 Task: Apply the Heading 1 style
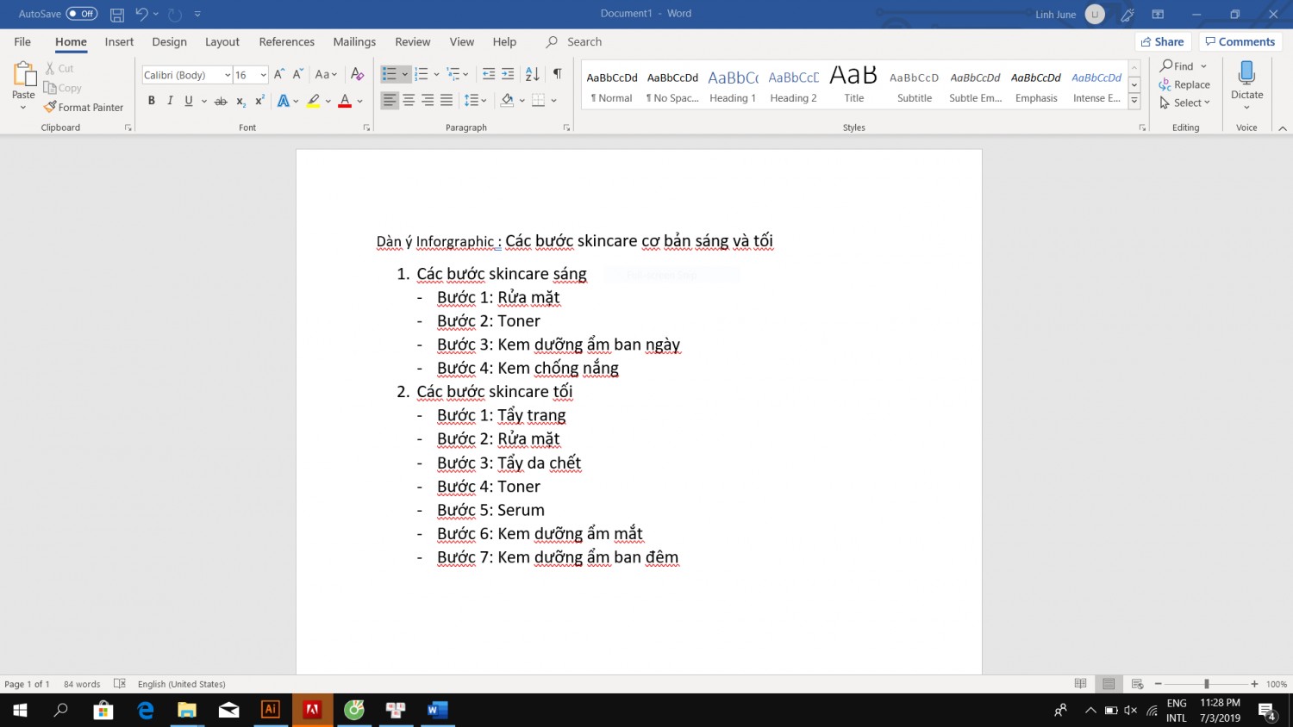[x=733, y=84]
